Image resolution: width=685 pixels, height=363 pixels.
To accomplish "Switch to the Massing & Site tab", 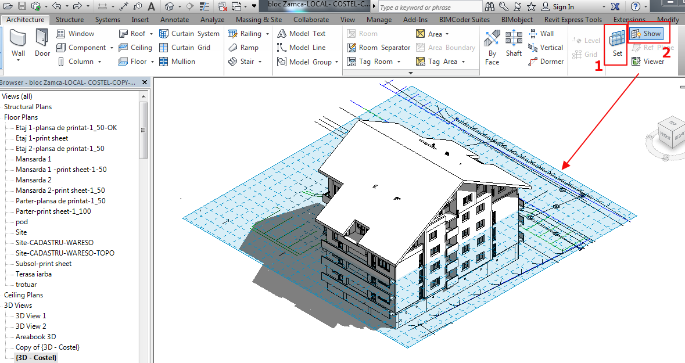I will tap(259, 19).
